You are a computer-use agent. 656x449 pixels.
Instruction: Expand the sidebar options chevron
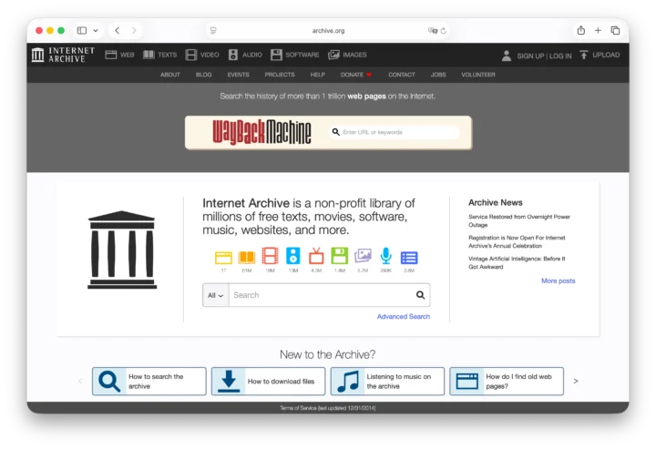click(x=96, y=31)
